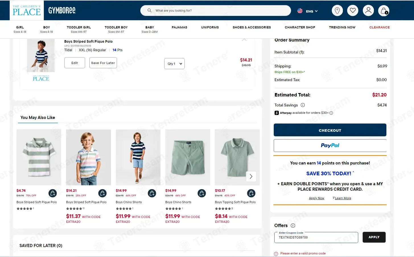The width and height of the screenshot is (414, 257).
Task: Click the coupon code input field
Action: [316, 237]
